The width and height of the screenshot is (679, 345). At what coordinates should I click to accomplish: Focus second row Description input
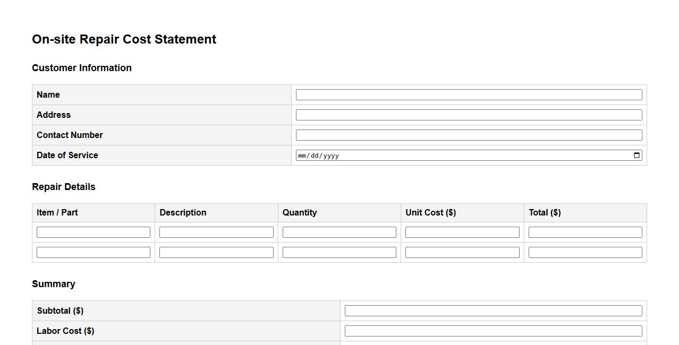216,253
